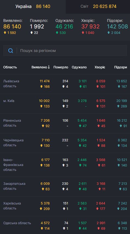
Task: Click yellow up arrow beside 1 592
Action: tap(5, 33)
